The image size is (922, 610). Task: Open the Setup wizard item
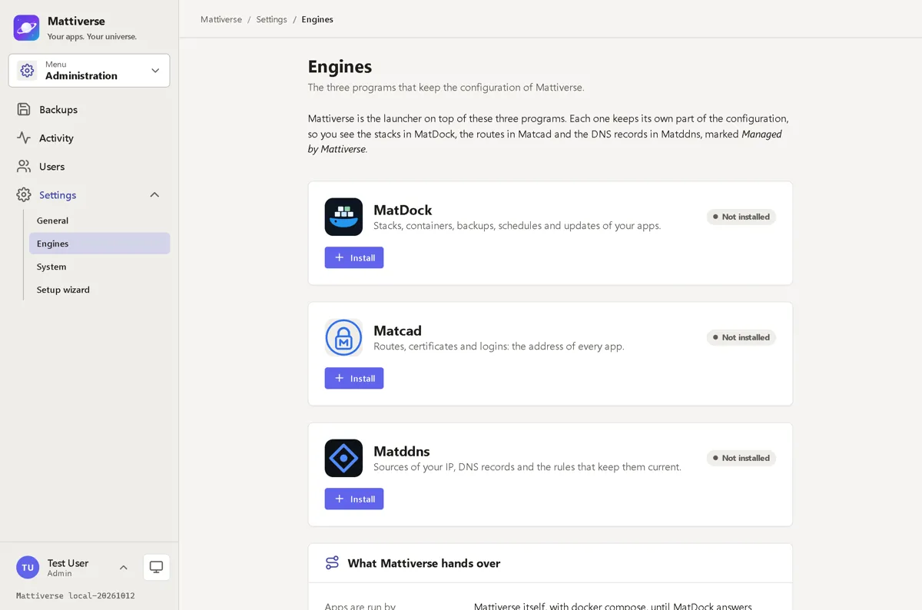99,290
